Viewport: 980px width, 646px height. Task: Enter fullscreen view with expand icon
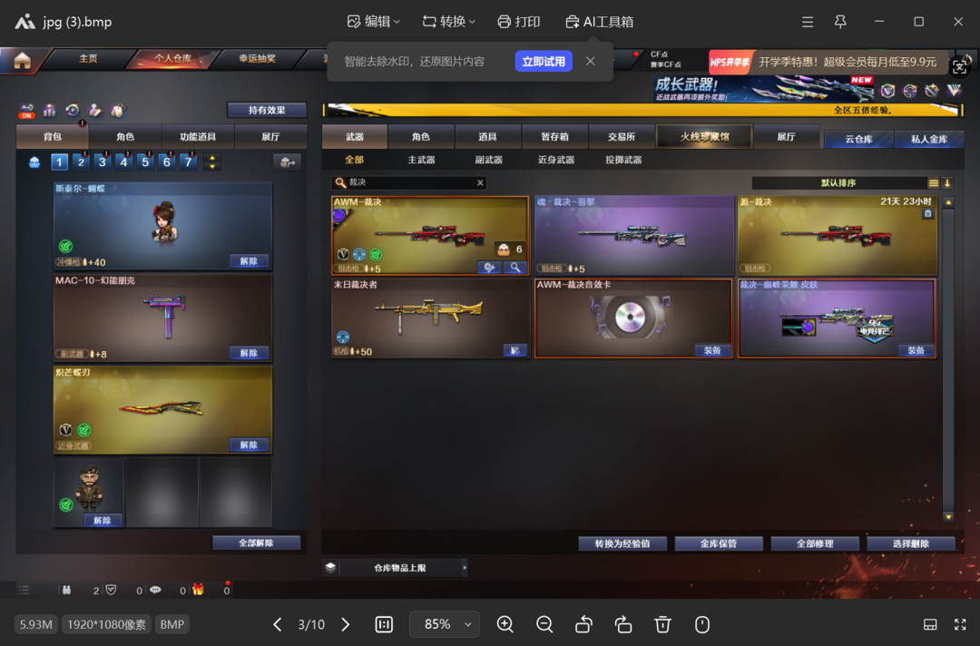(x=960, y=624)
